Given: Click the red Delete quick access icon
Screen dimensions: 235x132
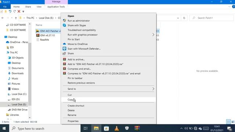Looking at the screenshot, I should point(19,11).
